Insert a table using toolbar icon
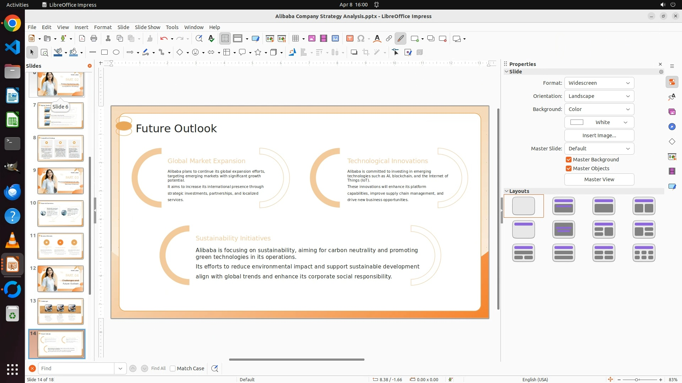This screenshot has height=383, width=682. click(x=295, y=39)
